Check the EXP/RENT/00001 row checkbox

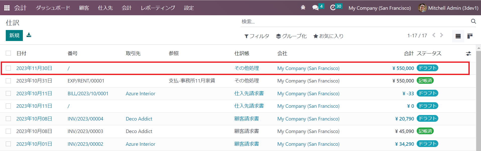click(x=8, y=81)
